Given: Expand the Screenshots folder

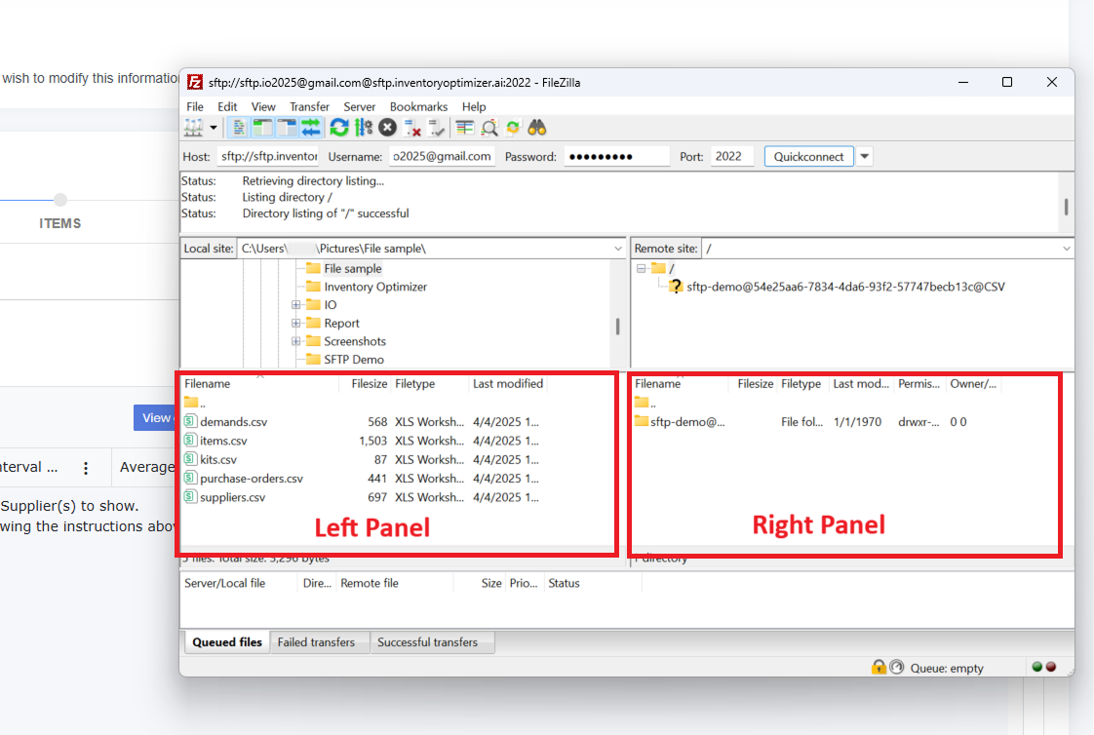Looking at the screenshot, I should [x=295, y=341].
